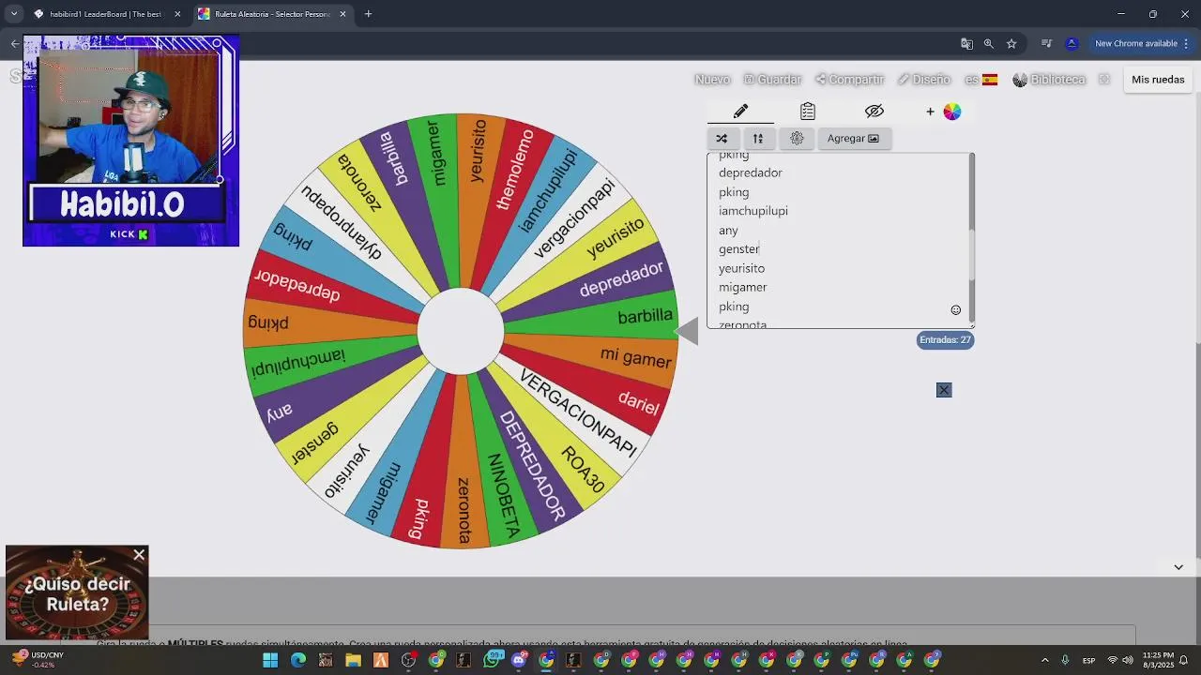Open the Biblioteca wheel library
The width and height of the screenshot is (1201, 675).
point(1049,80)
